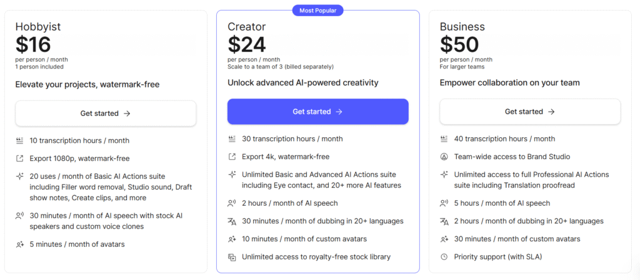
Task: Click the clock icon beside Priority support
Action: [444, 257]
